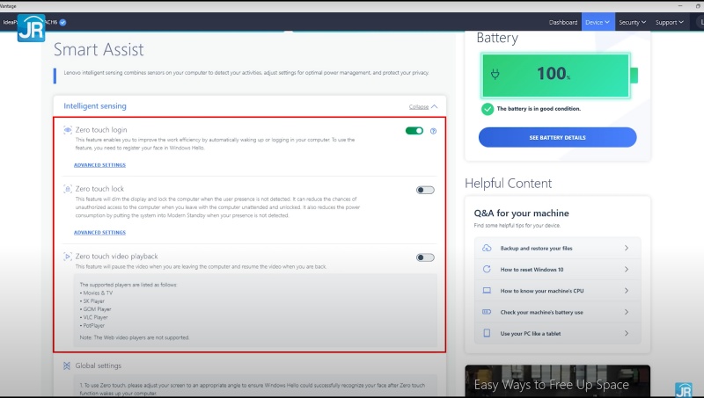Click See Battery Details button
The image size is (704, 398).
point(557,137)
